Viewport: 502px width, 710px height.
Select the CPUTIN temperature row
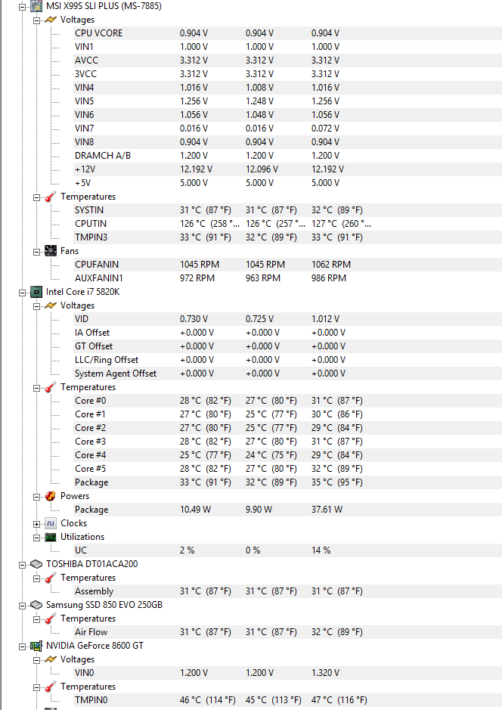[287, 224]
